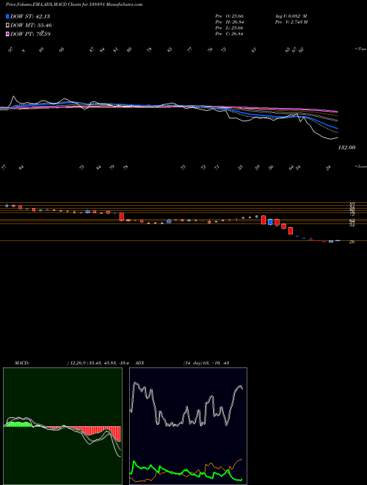Click inside the MACD histogram chart
This screenshot has height=485, width=367.
pos(62,426)
